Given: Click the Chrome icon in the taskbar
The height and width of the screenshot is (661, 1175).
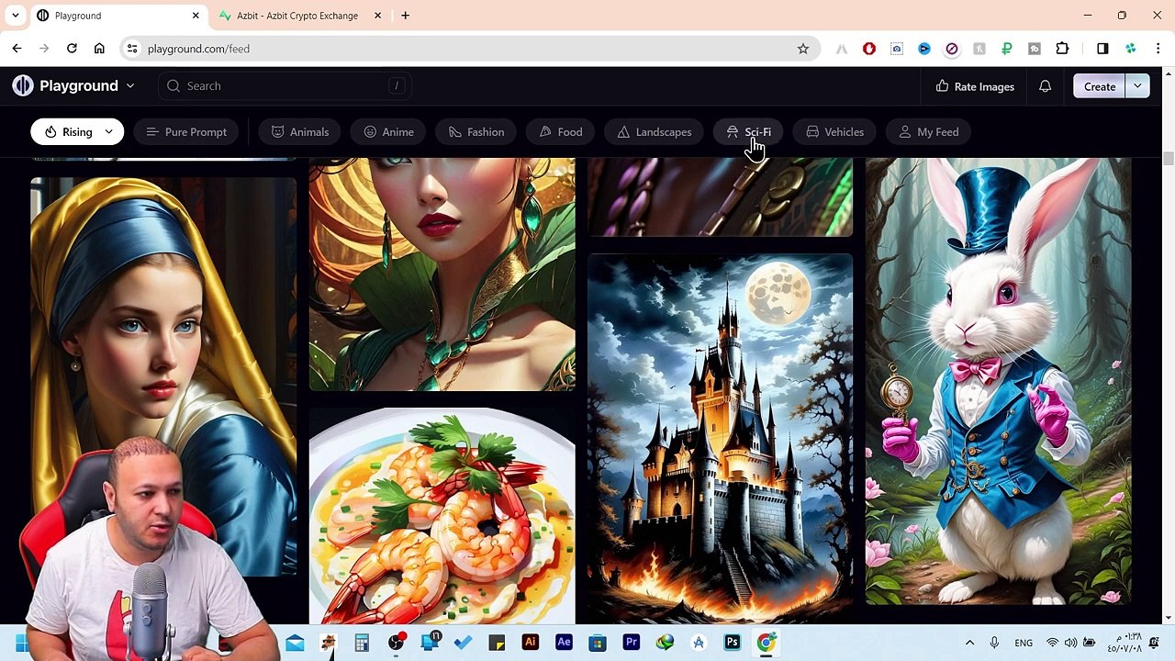Looking at the screenshot, I should click(x=766, y=643).
